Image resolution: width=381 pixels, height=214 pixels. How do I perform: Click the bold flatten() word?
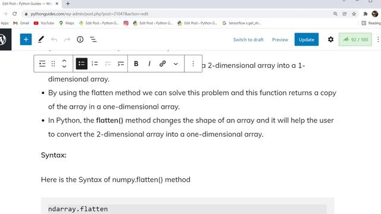click(110, 120)
